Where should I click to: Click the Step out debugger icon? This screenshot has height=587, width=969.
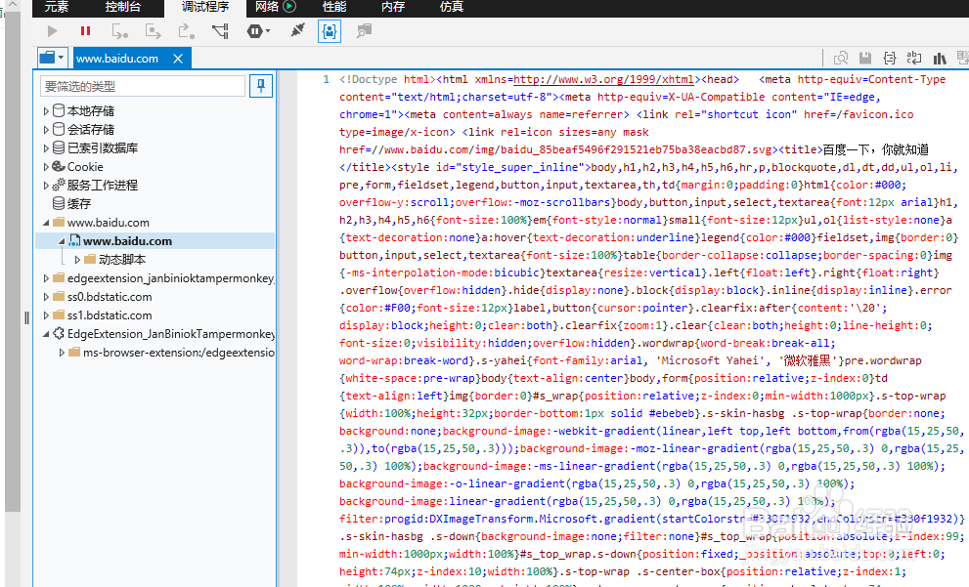tap(186, 31)
